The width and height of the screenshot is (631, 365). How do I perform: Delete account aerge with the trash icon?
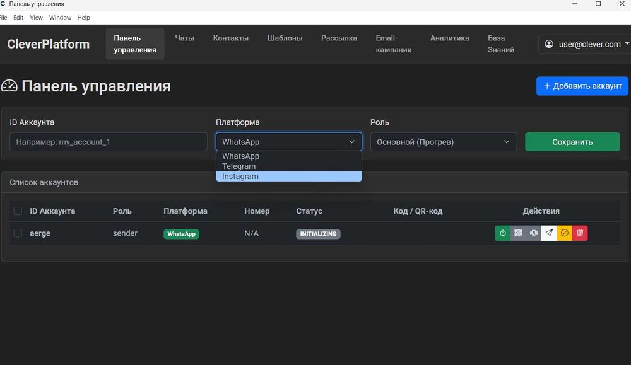pyautogui.click(x=580, y=233)
